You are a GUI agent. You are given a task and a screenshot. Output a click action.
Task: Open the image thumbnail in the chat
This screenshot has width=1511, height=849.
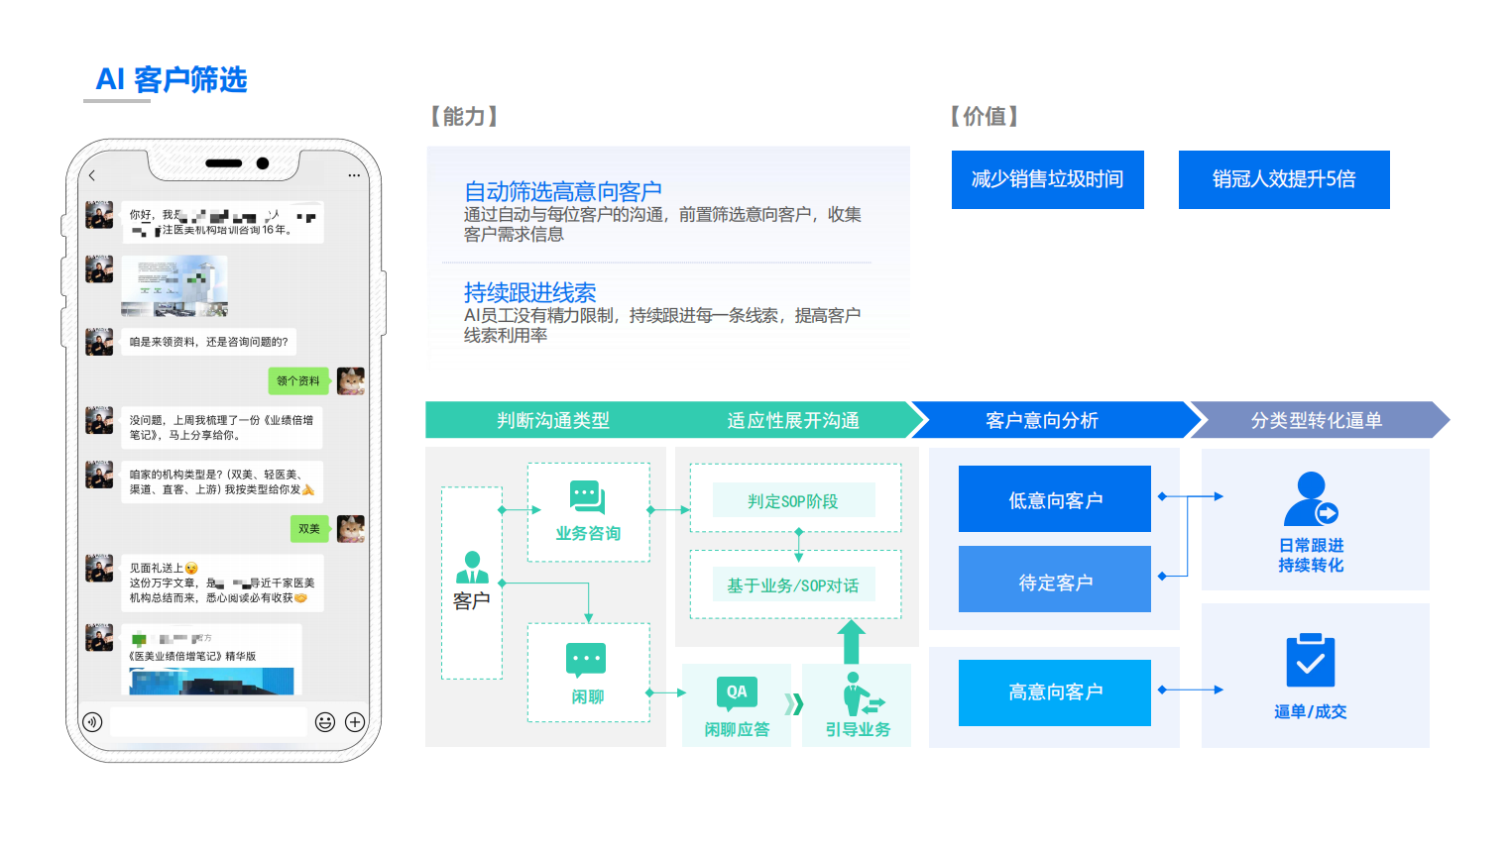point(174,286)
